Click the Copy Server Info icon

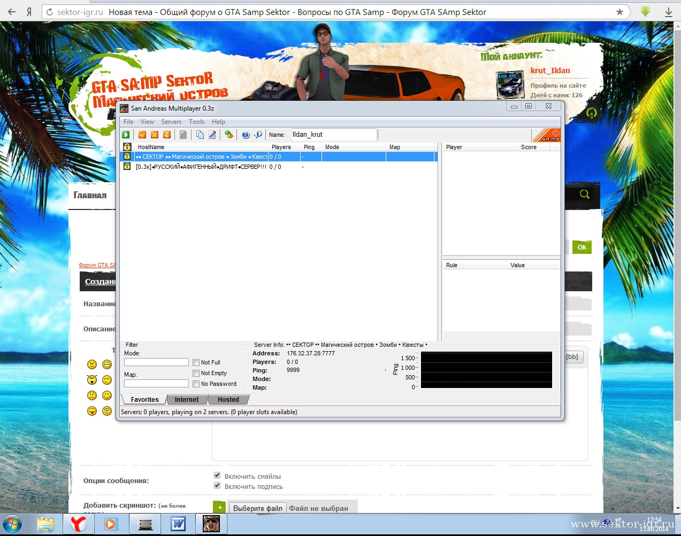pos(200,135)
